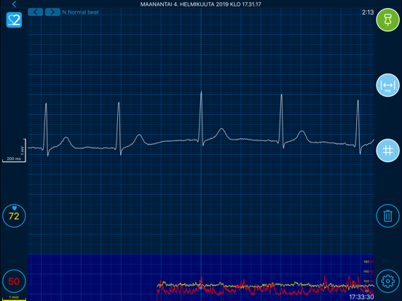
Task: Tap the red 50 value circle
Action: tap(14, 281)
